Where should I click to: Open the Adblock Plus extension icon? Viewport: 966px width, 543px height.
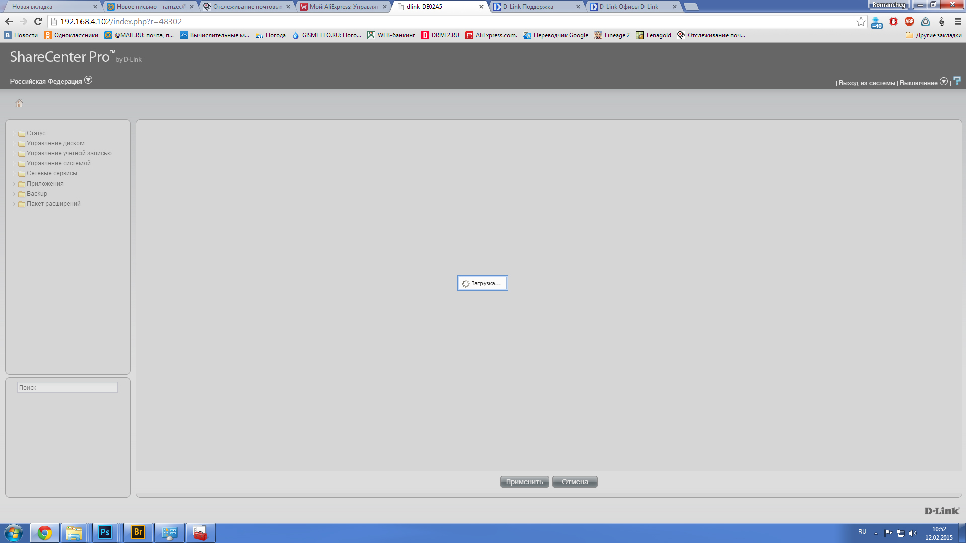(909, 21)
